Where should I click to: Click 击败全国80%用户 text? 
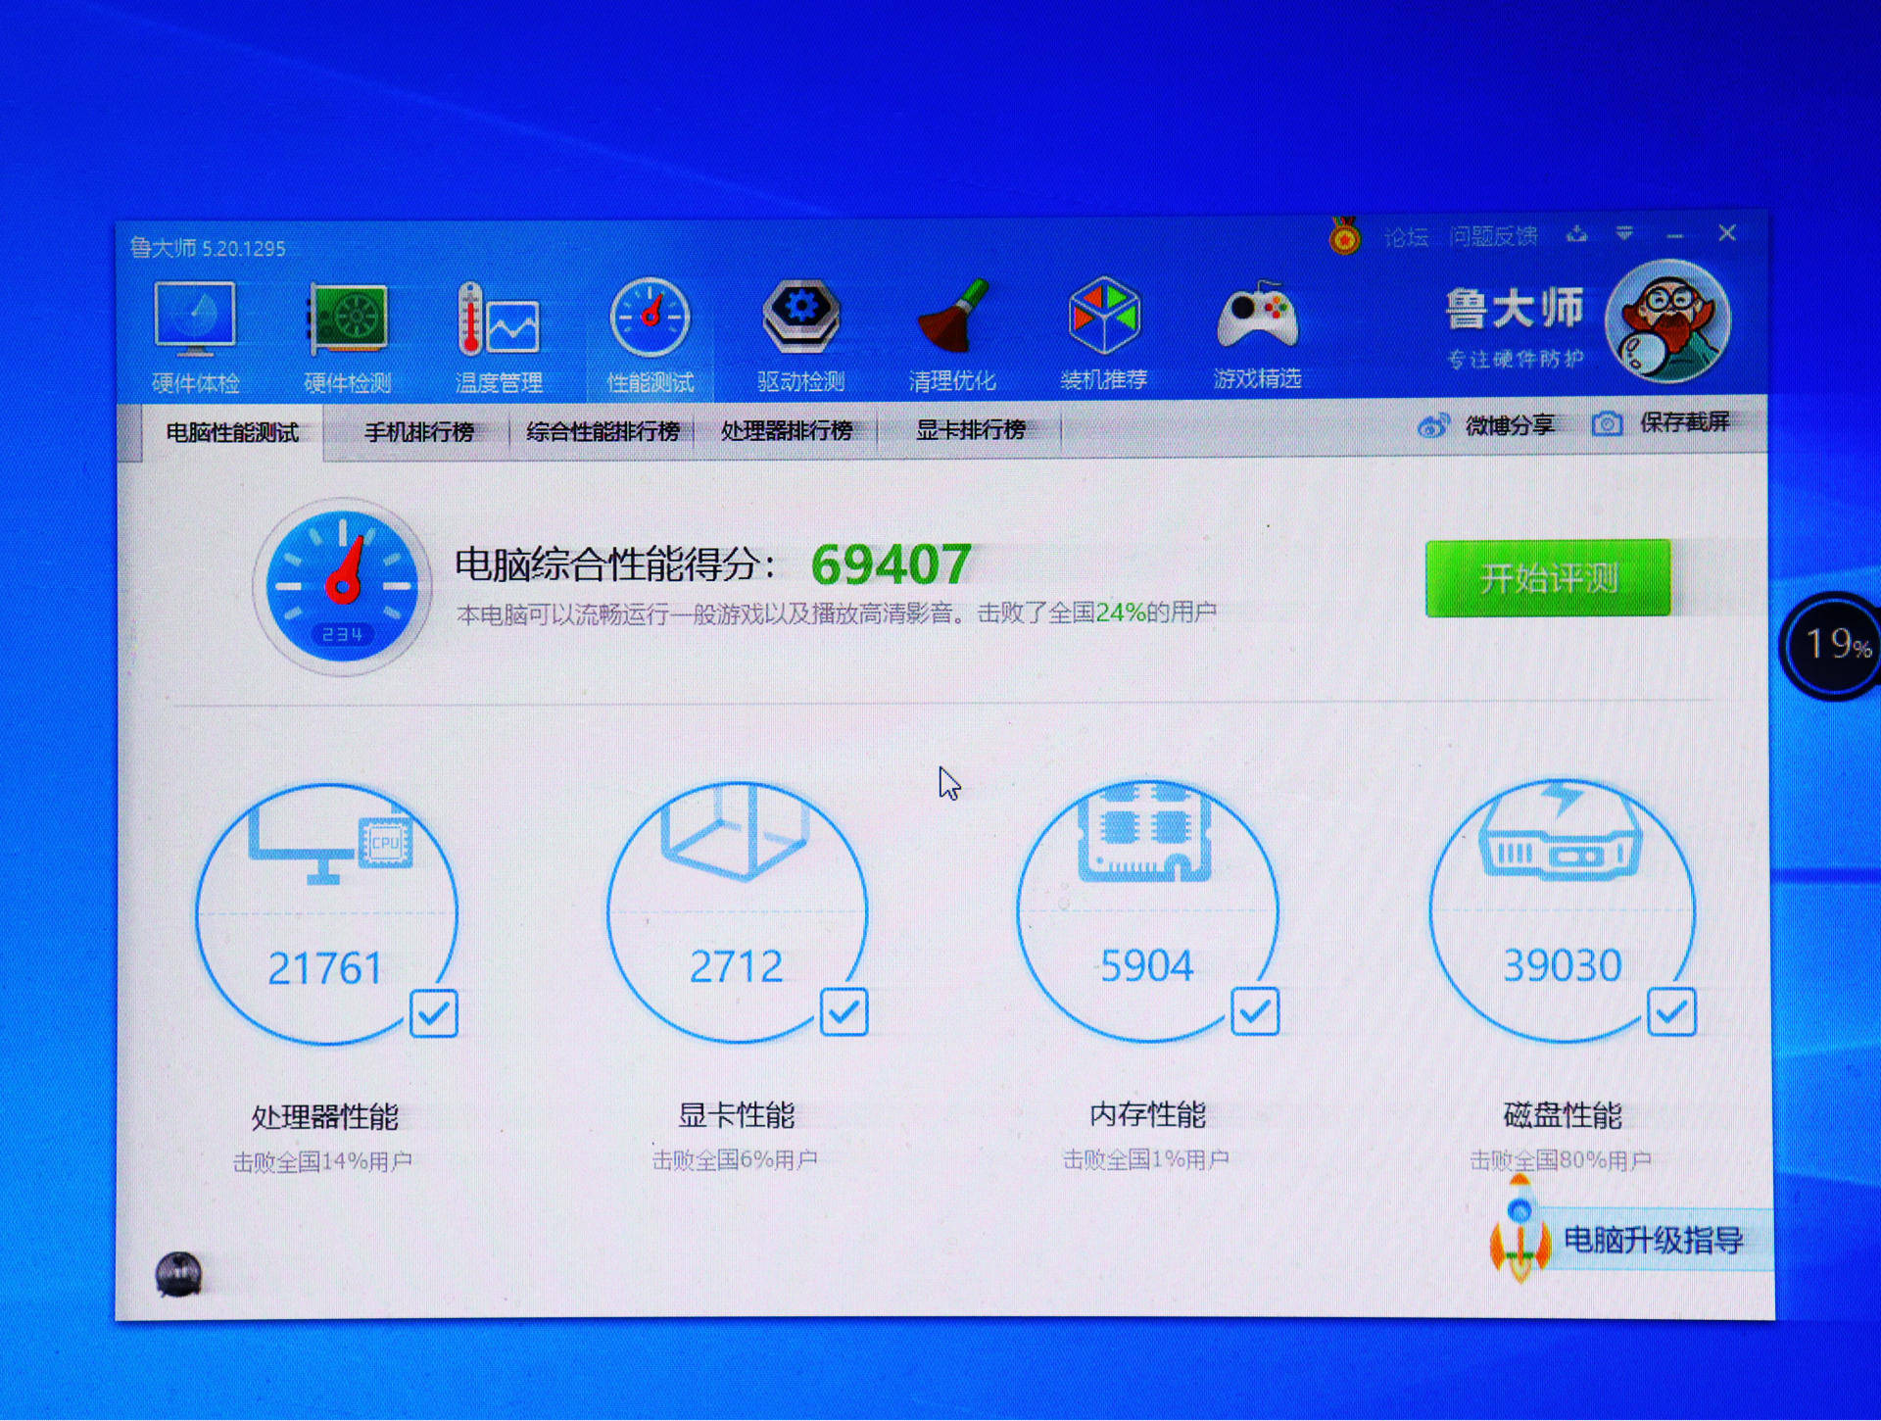[x=1561, y=1160]
